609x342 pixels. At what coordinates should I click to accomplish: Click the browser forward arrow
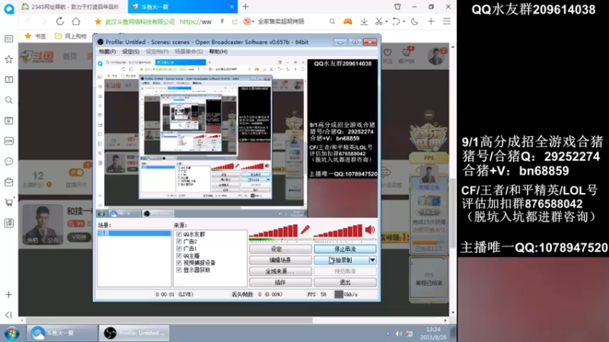[x=43, y=21]
